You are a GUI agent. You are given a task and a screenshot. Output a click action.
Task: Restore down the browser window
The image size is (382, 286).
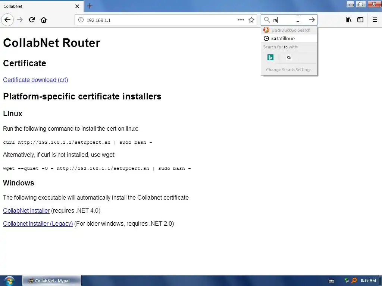[361, 4]
